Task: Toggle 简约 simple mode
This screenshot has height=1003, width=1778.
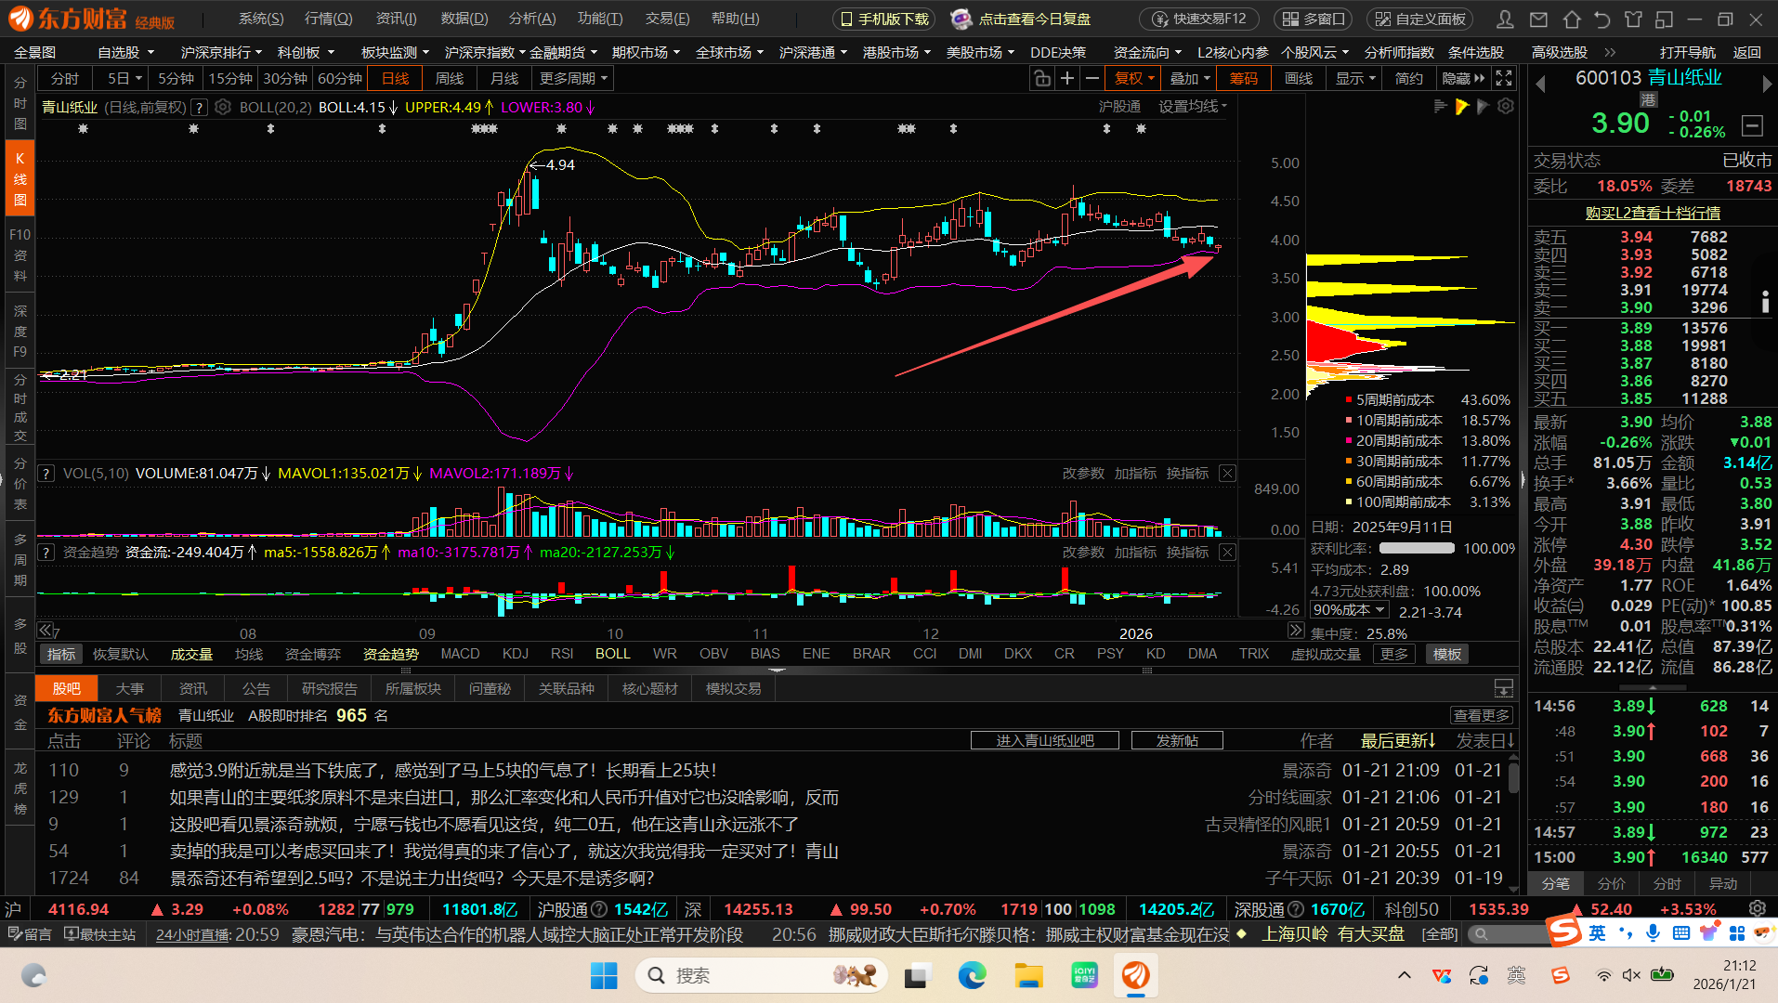Action: pos(1408,79)
